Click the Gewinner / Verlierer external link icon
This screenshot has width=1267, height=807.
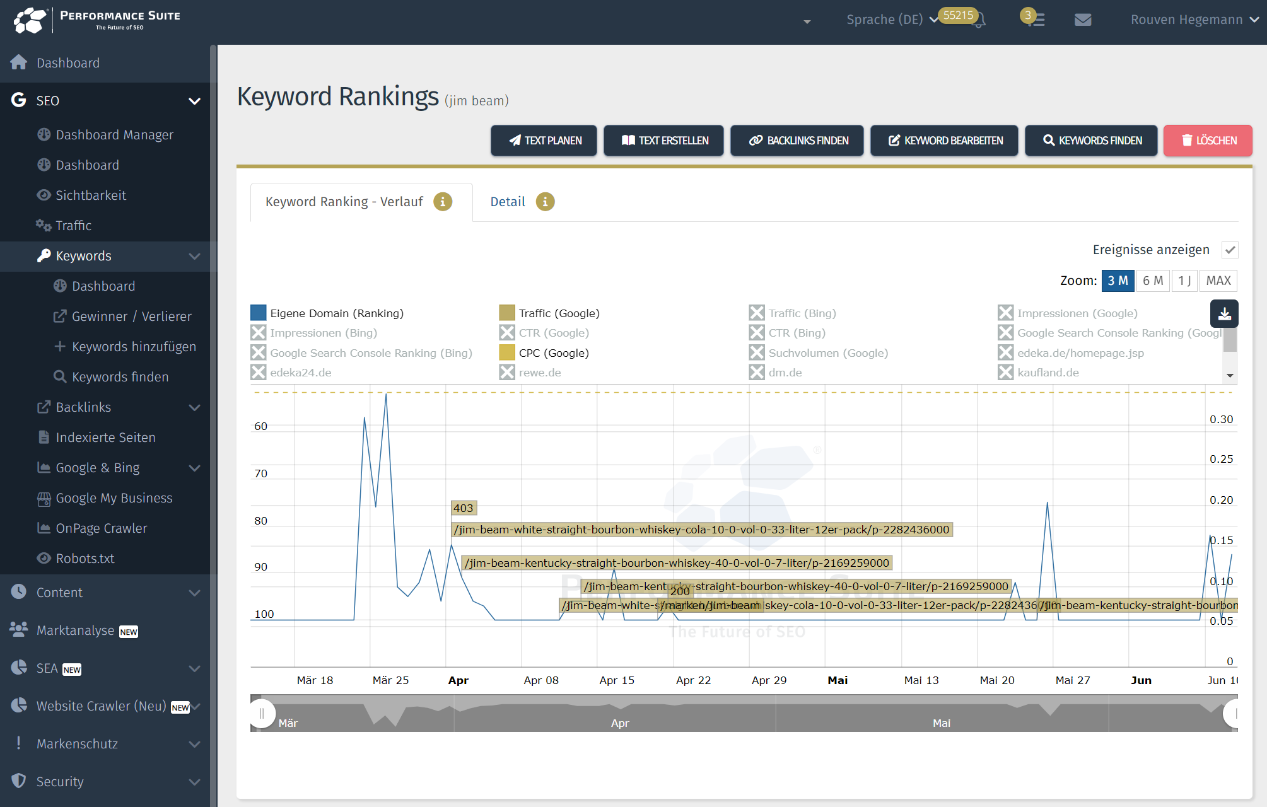click(60, 316)
